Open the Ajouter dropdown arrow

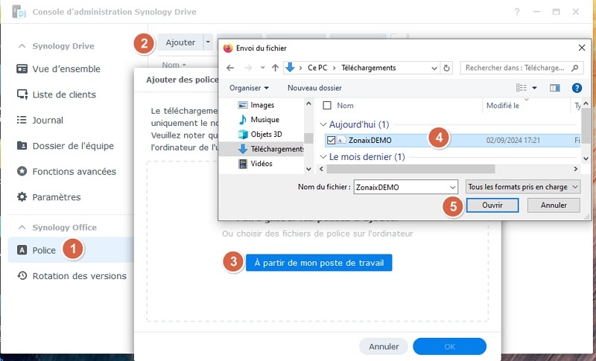(x=208, y=42)
